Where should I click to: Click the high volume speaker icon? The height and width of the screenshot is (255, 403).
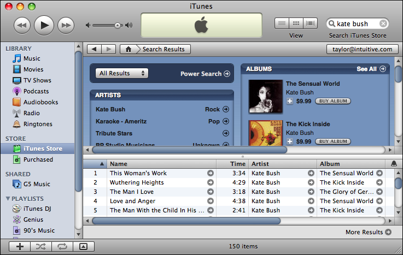pos(129,25)
